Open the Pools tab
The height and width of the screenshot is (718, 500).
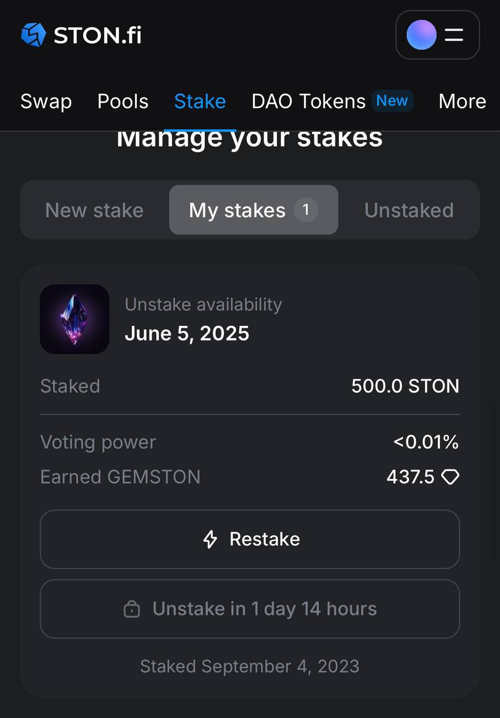(x=123, y=102)
